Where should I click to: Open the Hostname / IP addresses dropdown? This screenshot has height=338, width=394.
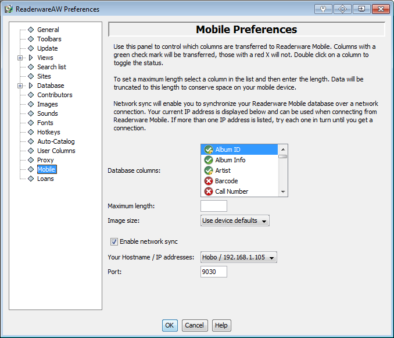239,257
